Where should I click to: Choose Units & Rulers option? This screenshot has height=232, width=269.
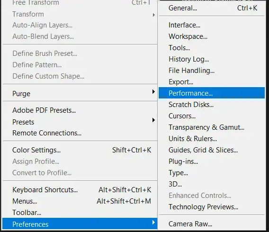(212, 139)
